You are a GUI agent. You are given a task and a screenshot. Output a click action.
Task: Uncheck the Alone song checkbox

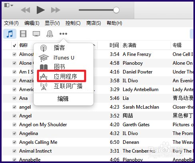[14, 63]
